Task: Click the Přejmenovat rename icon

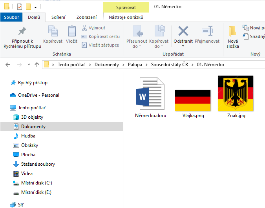Action: pyautogui.click(x=207, y=31)
